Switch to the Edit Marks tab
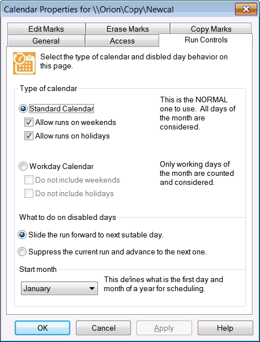260x342 pixels. (x=46, y=29)
